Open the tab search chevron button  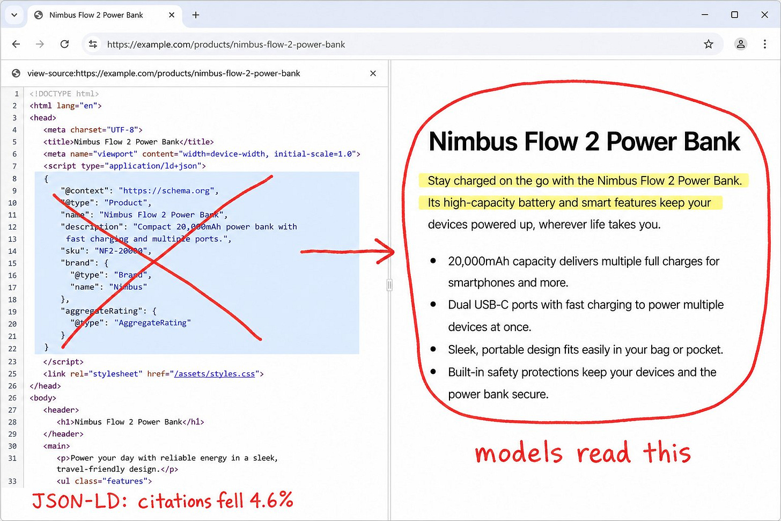pyautogui.click(x=14, y=15)
